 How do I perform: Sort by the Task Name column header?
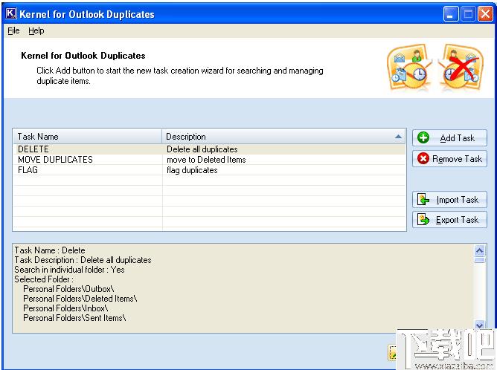pyautogui.click(x=88, y=137)
